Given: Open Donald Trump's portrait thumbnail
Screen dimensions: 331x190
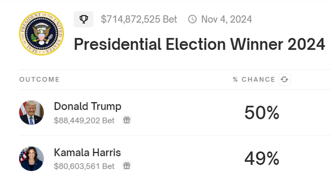Looking at the screenshot, I should 32,112.
